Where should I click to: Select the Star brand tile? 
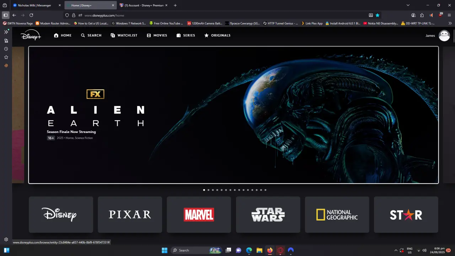click(406, 215)
